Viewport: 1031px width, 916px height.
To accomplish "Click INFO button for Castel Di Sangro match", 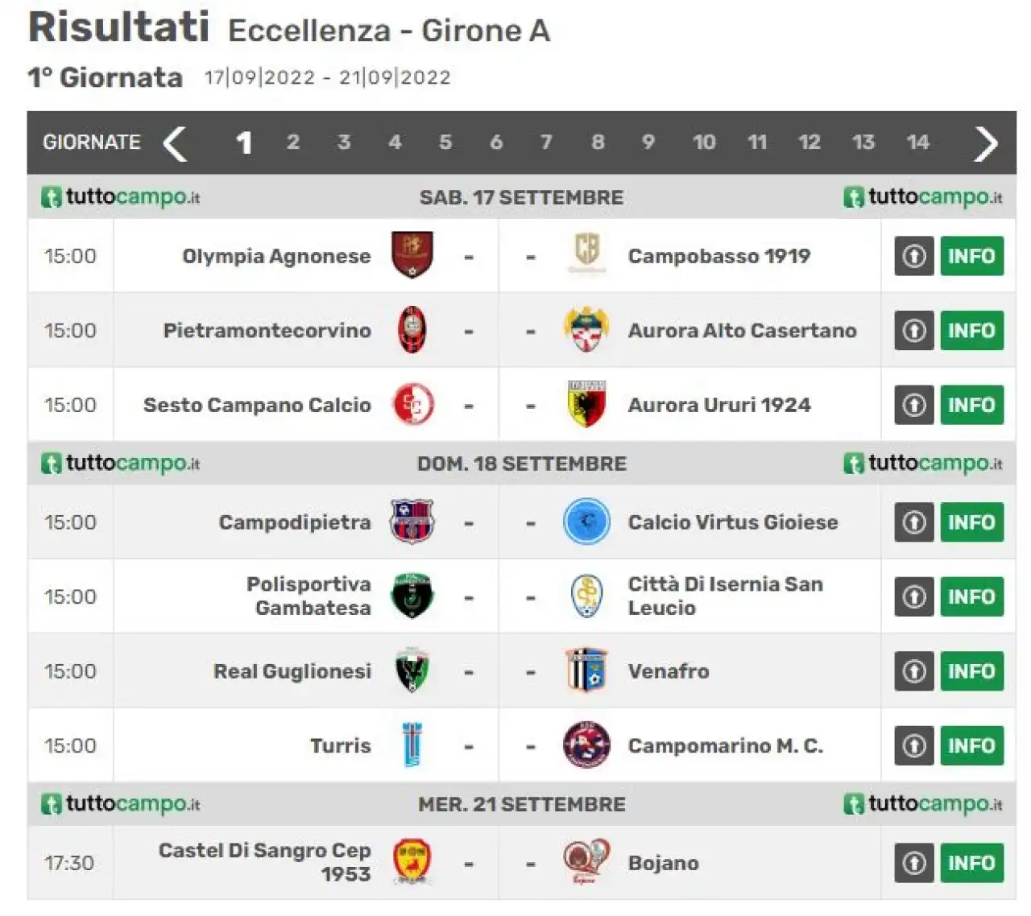I will pyautogui.click(x=971, y=862).
